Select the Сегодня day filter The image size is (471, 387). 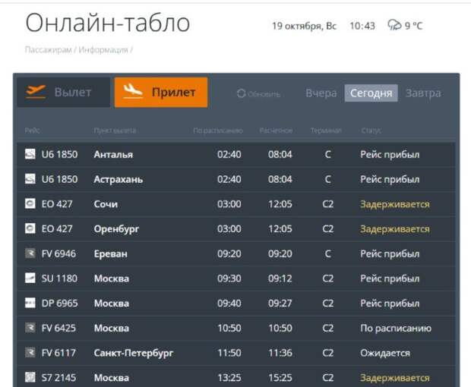371,93
